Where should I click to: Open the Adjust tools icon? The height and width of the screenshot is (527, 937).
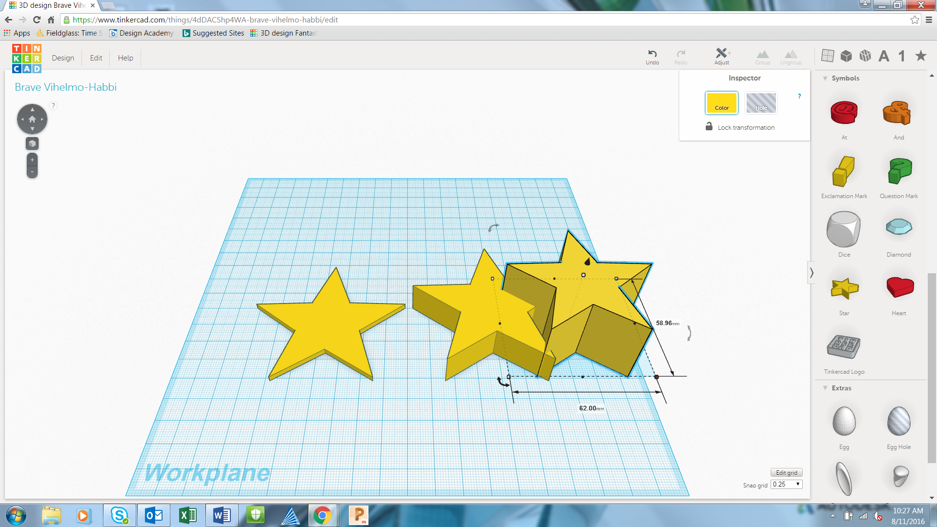pyautogui.click(x=721, y=53)
